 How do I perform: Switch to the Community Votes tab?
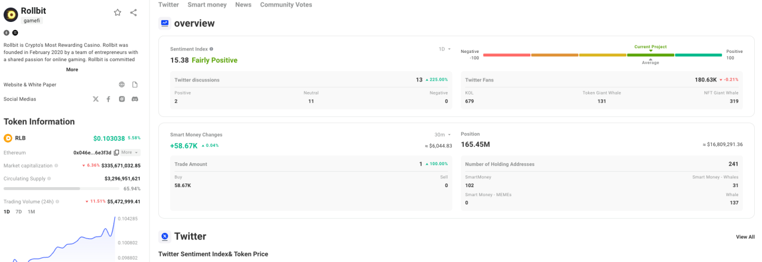286,5
